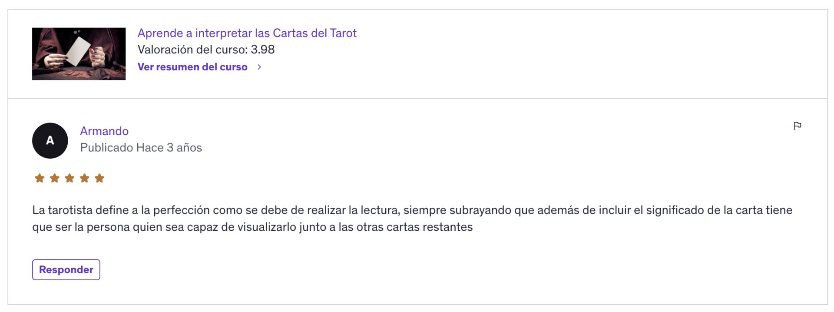834x312 pixels.
Task: Open the tarot course thumbnail image
Action: pyautogui.click(x=79, y=54)
